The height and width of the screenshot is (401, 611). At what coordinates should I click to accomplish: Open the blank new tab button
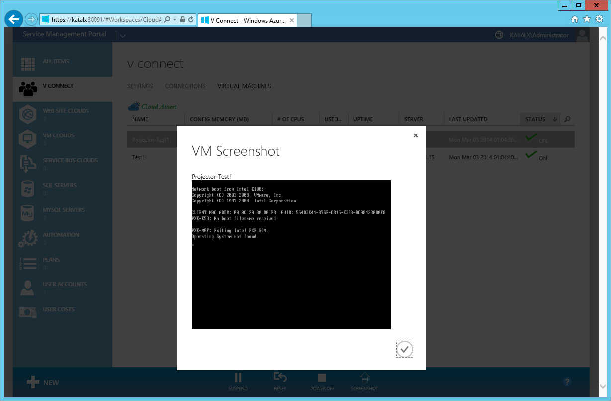(x=304, y=20)
